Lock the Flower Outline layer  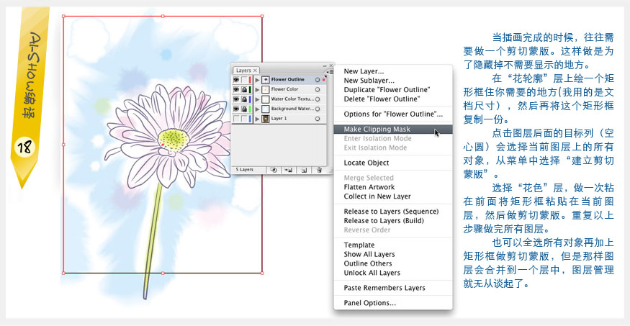click(x=244, y=79)
